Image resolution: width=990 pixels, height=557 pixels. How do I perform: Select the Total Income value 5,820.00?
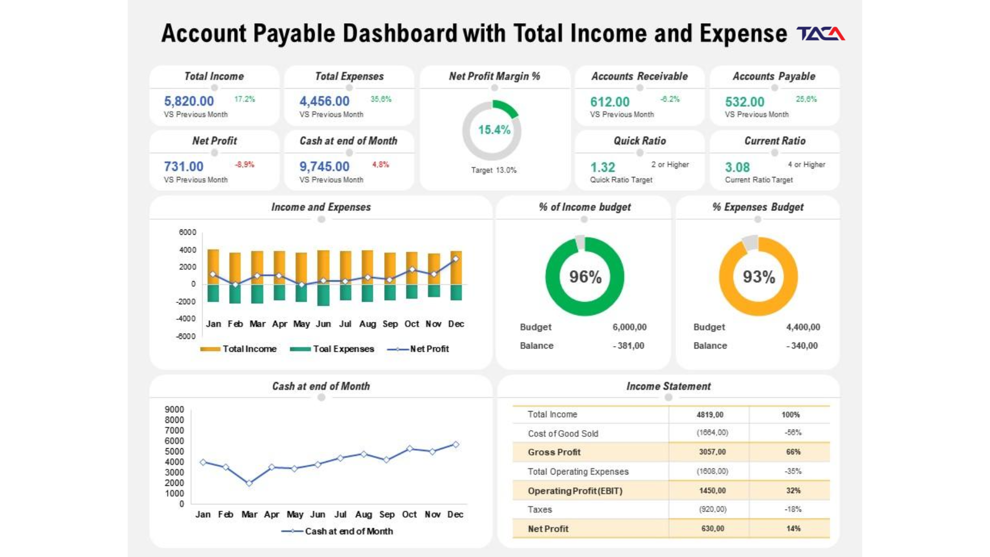[x=189, y=101]
